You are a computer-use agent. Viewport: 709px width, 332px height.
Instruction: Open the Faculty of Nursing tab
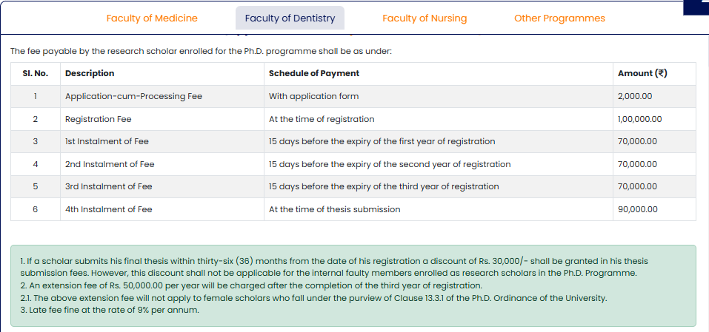pyautogui.click(x=425, y=18)
